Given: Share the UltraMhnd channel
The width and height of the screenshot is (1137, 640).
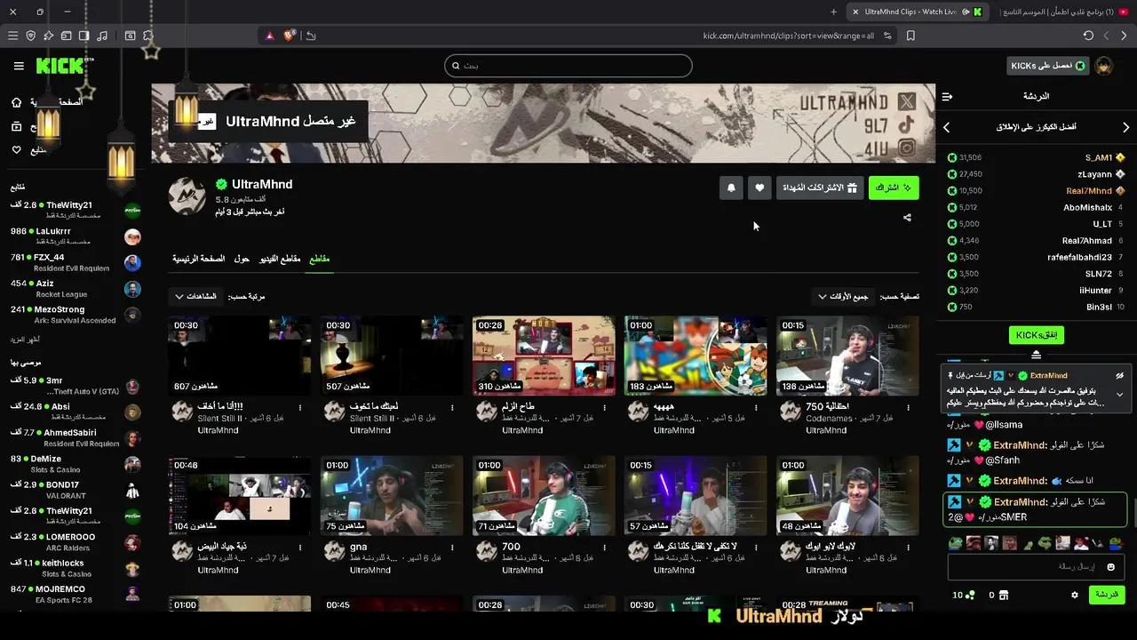Looking at the screenshot, I should (x=907, y=217).
